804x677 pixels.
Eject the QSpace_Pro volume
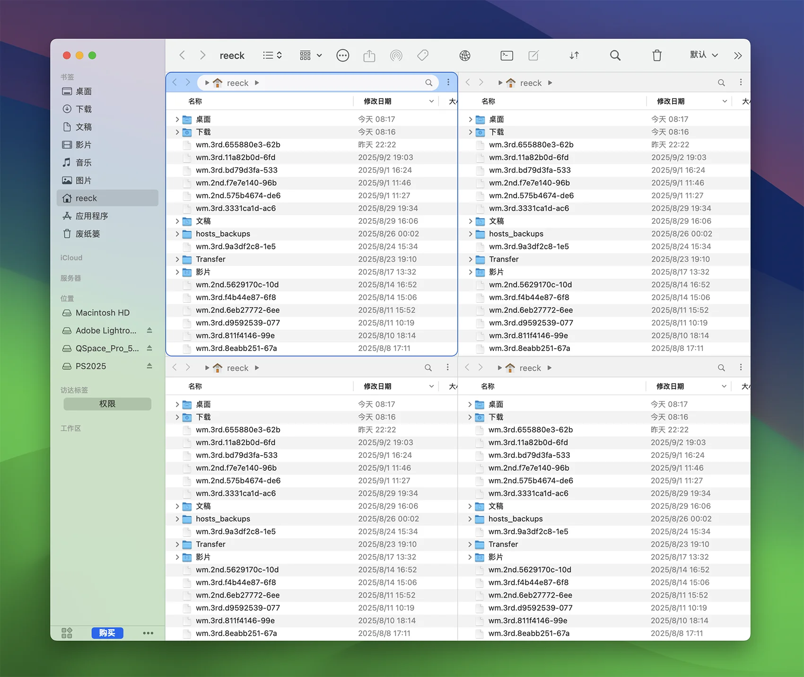pos(149,348)
